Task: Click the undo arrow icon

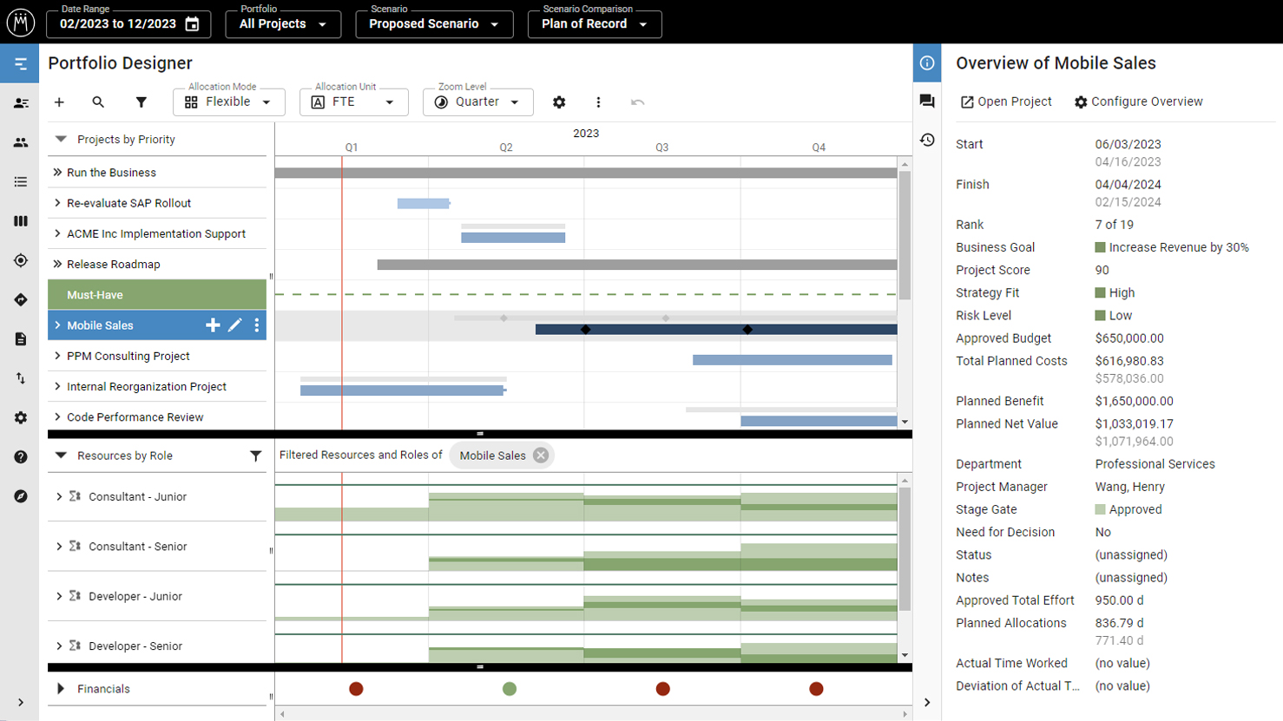Action: [638, 102]
